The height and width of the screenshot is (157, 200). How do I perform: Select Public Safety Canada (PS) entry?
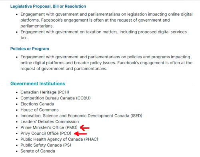click(46, 145)
